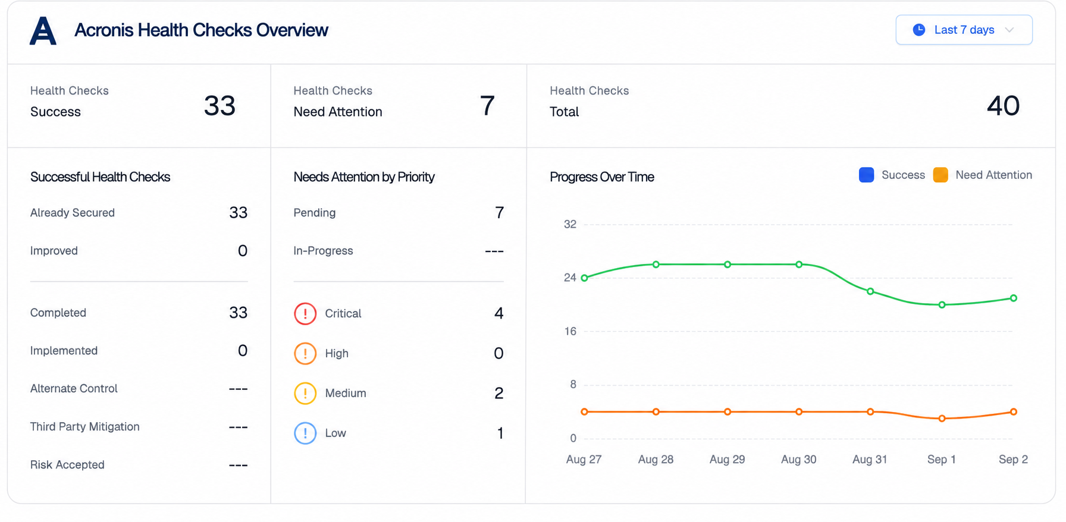Open the Last 7 days dropdown

point(964,30)
